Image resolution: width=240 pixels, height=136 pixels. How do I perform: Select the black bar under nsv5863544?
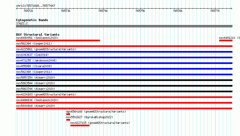click(124, 86)
